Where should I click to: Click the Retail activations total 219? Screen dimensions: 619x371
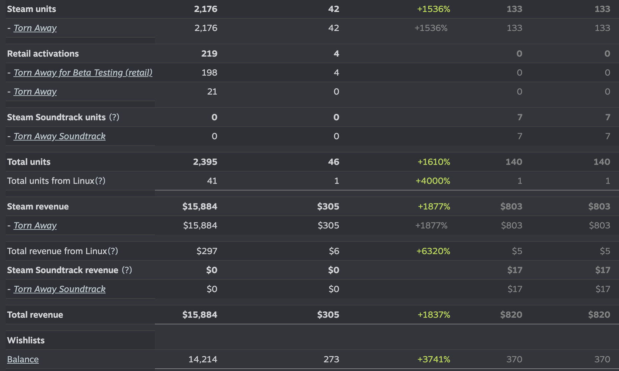point(209,54)
